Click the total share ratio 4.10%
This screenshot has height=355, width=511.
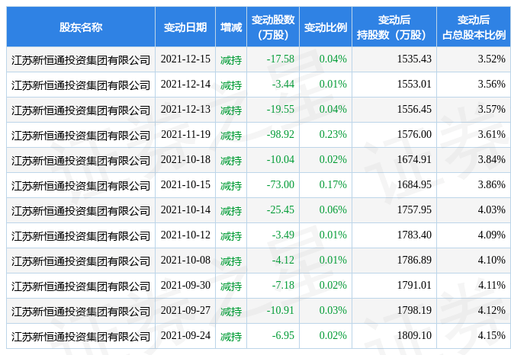click(x=491, y=260)
